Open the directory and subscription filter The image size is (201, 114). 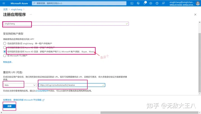coord(138,3)
